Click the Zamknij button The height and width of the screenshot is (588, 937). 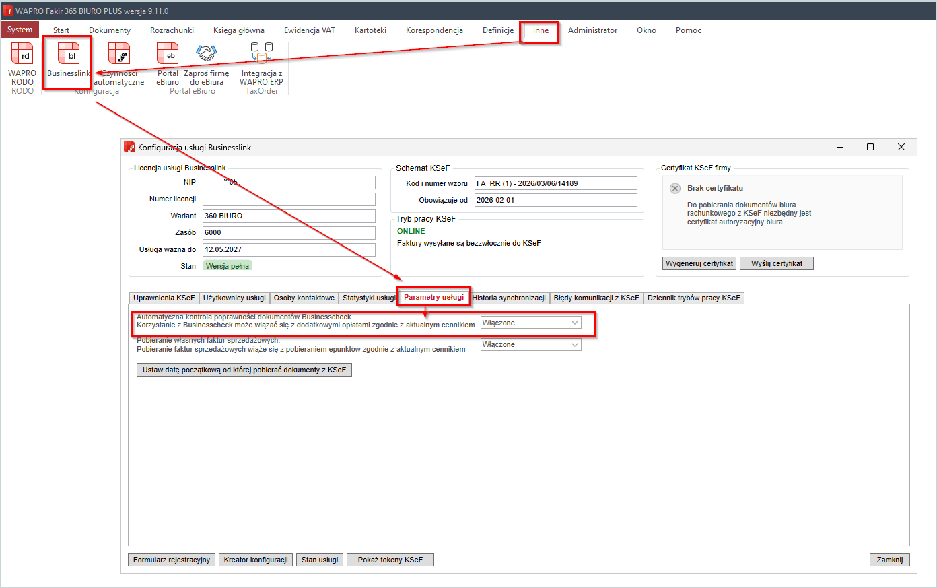pos(890,560)
